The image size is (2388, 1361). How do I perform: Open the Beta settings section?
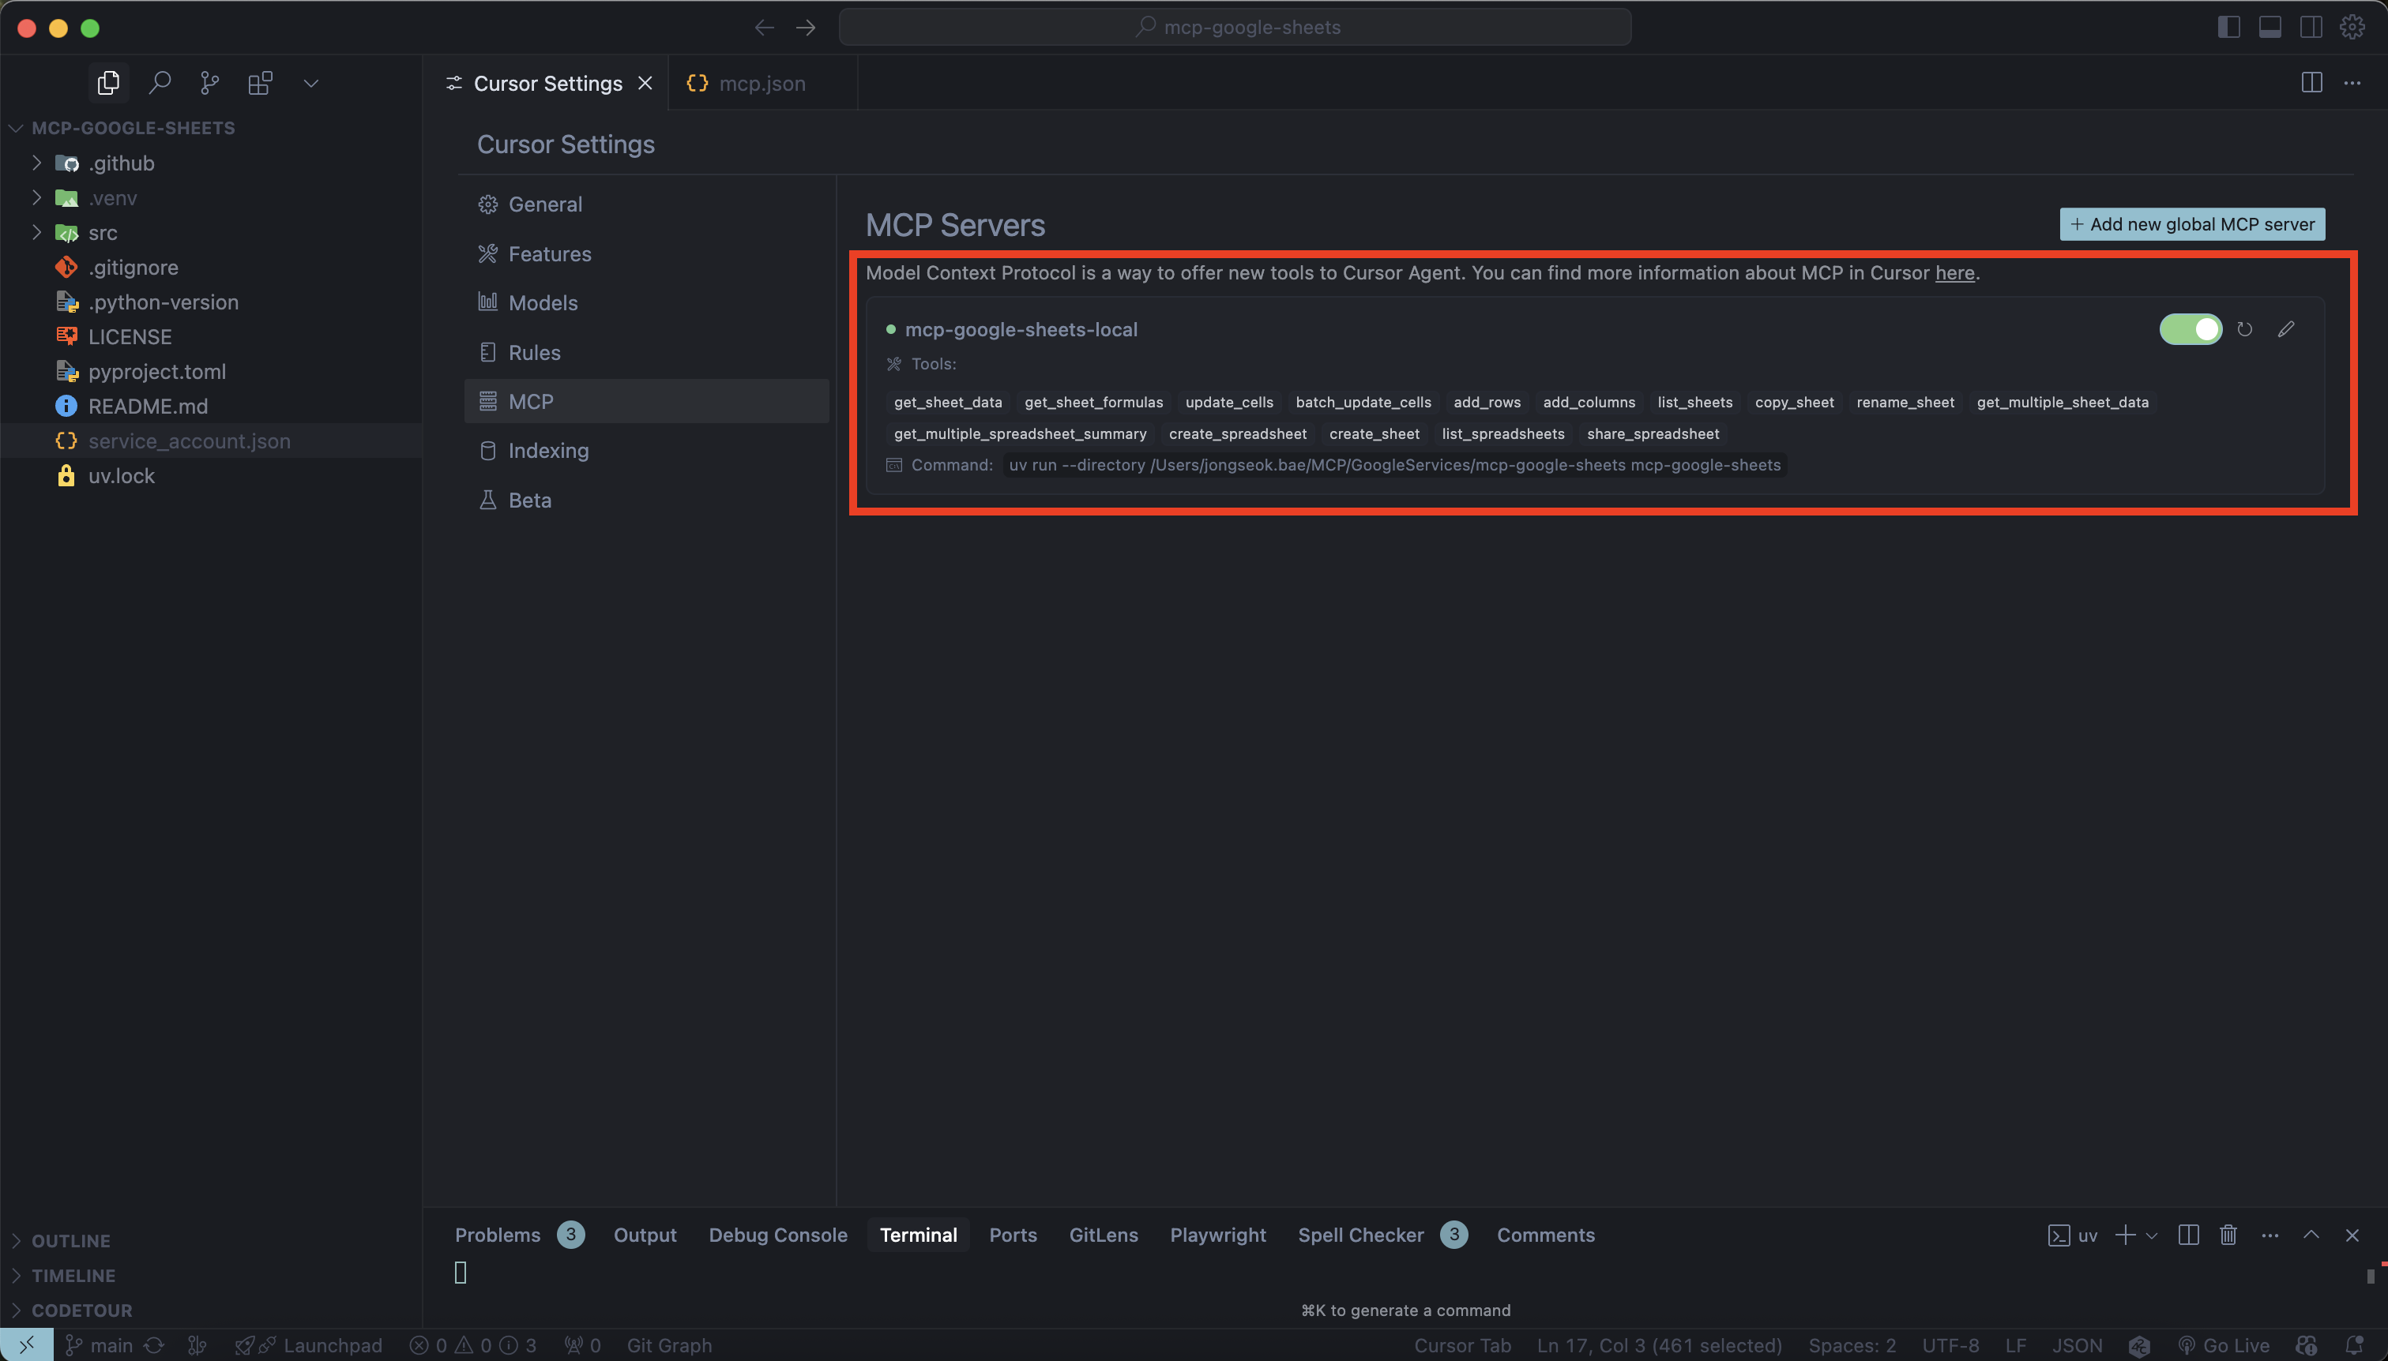[646, 500]
